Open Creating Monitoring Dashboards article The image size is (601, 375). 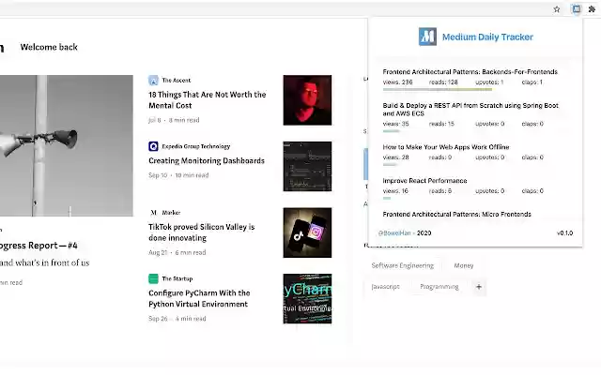click(207, 160)
